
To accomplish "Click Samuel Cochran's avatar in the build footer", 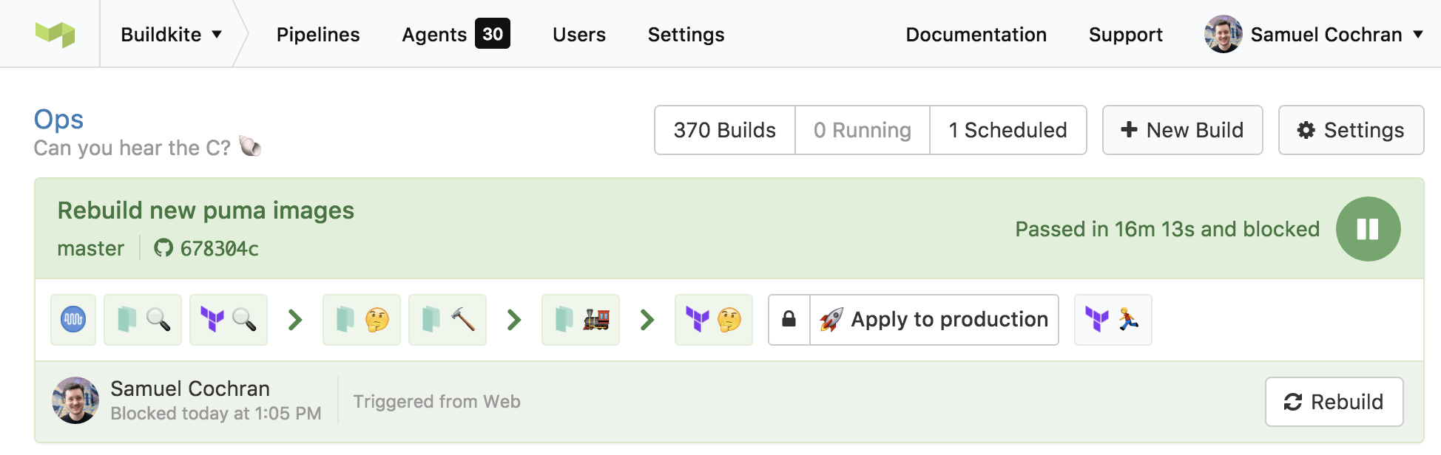I will [x=75, y=400].
